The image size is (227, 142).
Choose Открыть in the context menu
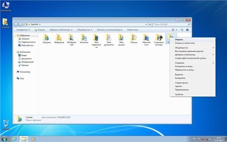pos(193,39)
